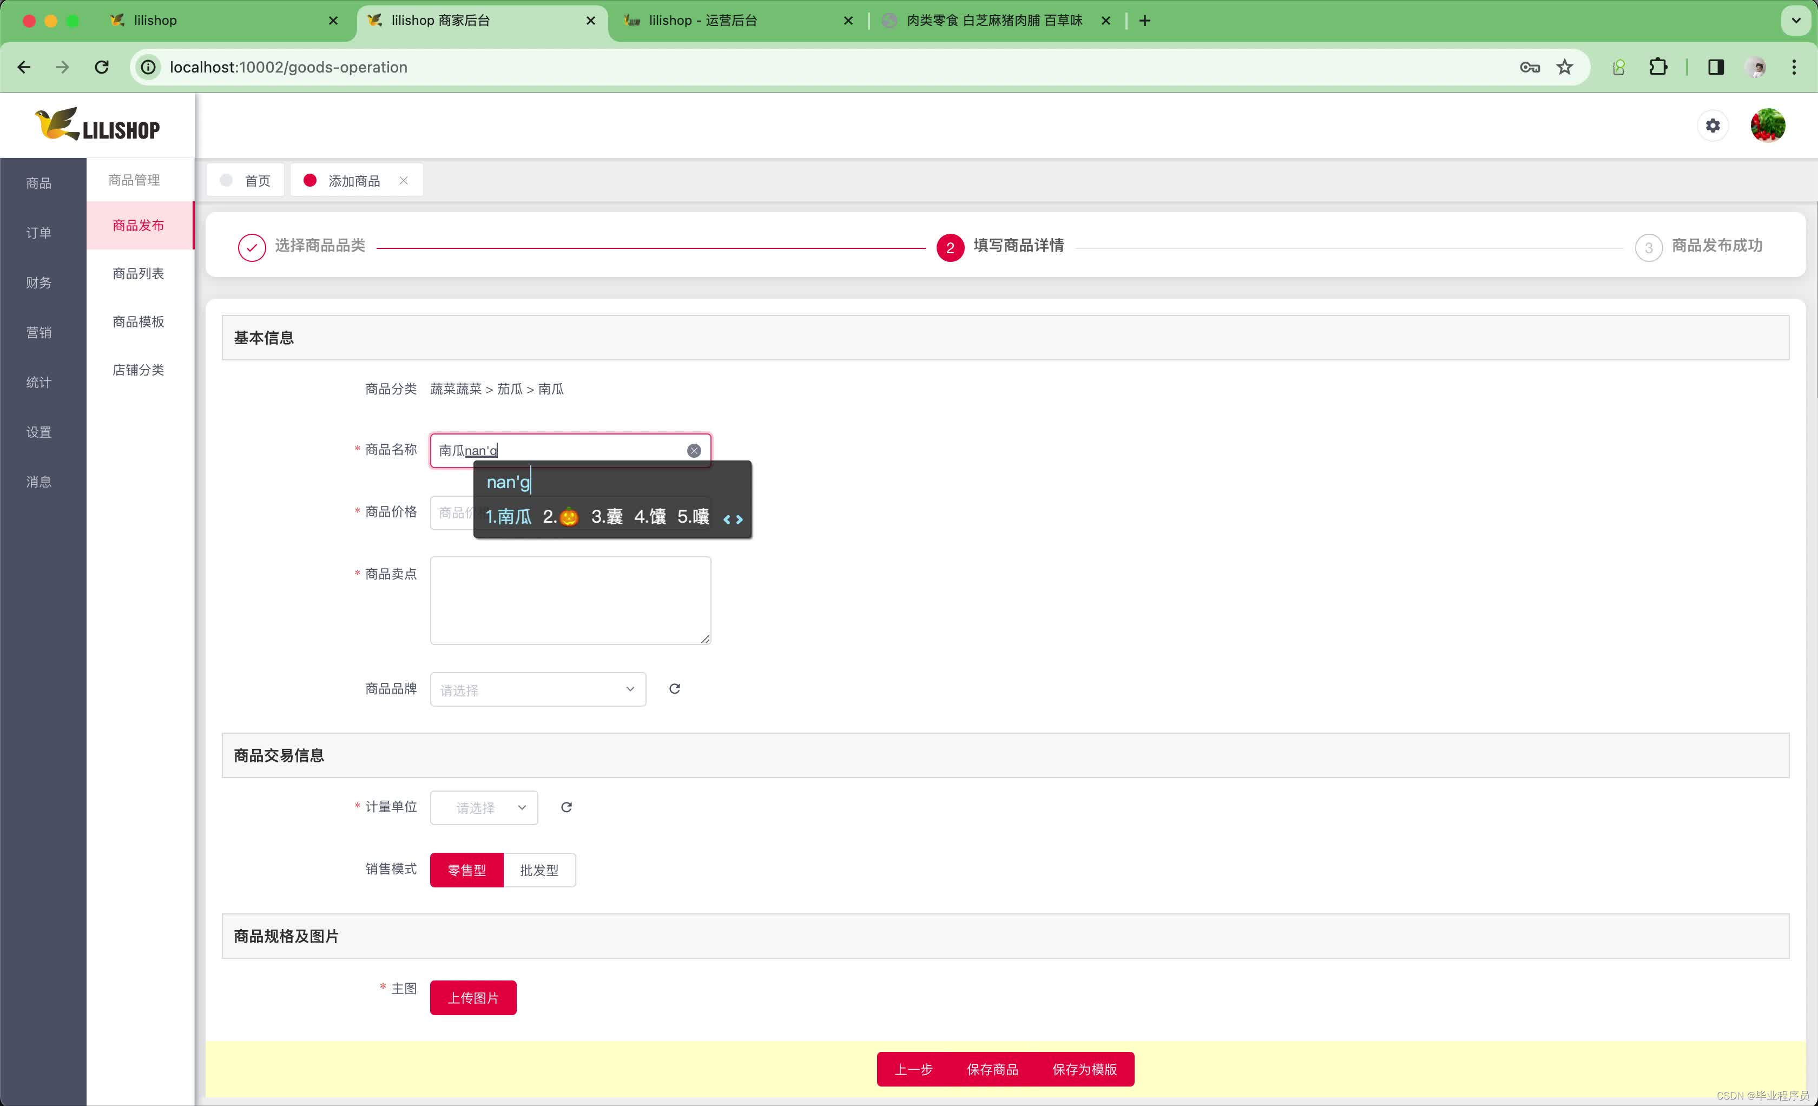Open 营销 in left sidebar
Viewport: 1818px width, 1106px height.
click(x=39, y=332)
